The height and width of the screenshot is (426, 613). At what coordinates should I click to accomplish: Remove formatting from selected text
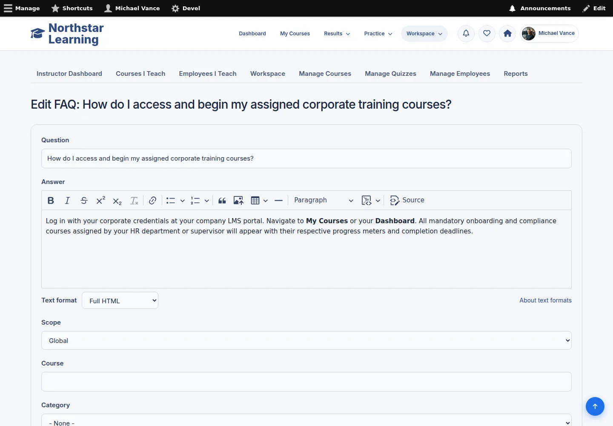(134, 200)
